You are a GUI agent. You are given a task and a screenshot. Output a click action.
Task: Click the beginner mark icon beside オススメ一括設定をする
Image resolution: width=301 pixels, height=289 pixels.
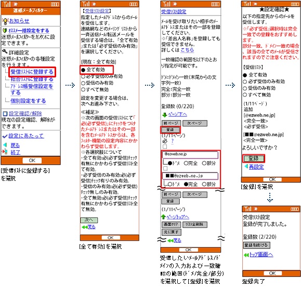pos(5,30)
